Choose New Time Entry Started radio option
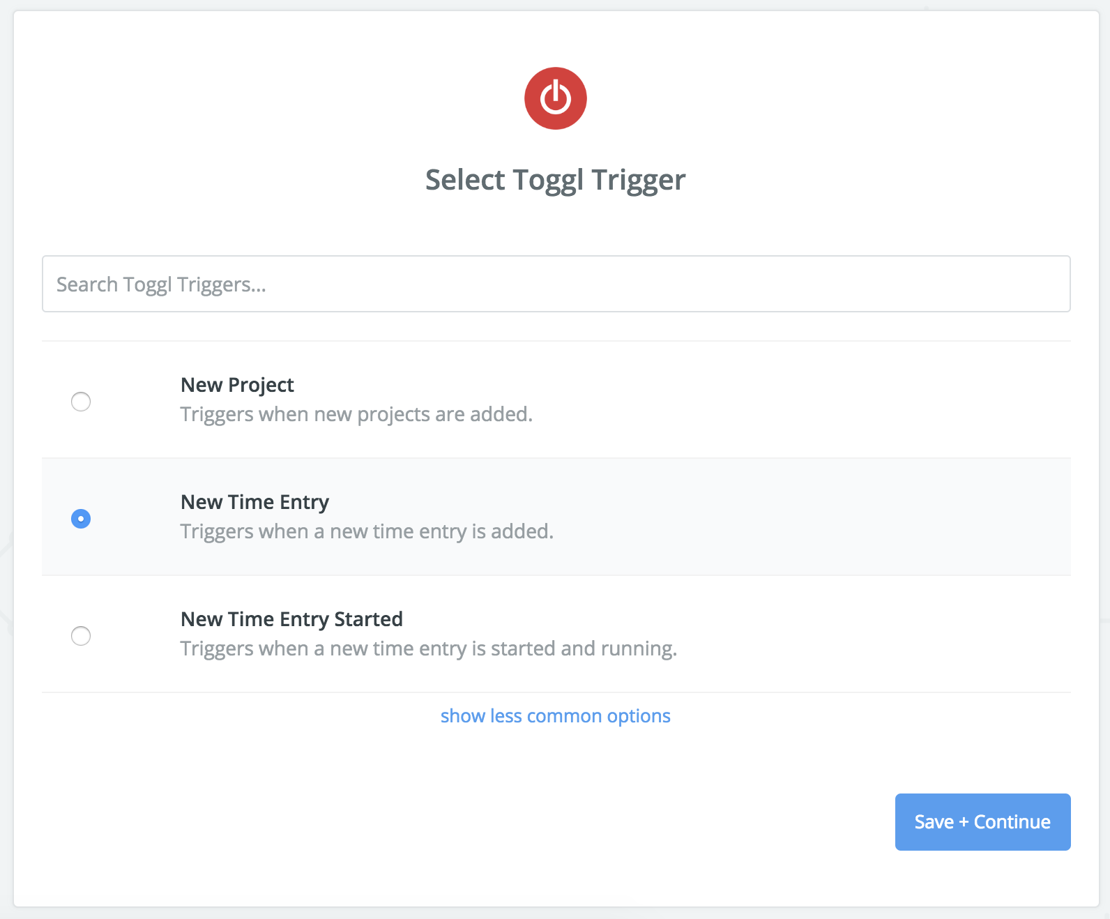The image size is (1110, 919). tap(81, 636)
